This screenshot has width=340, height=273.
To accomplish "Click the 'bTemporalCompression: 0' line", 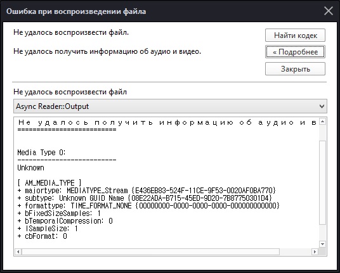I will point(65,221).
